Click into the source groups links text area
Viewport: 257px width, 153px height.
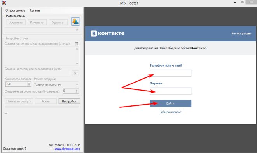coord(40,56)
